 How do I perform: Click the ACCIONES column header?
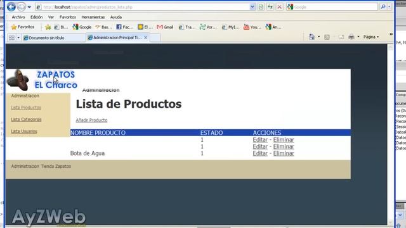pyautogui.click(x=267, y=133)
